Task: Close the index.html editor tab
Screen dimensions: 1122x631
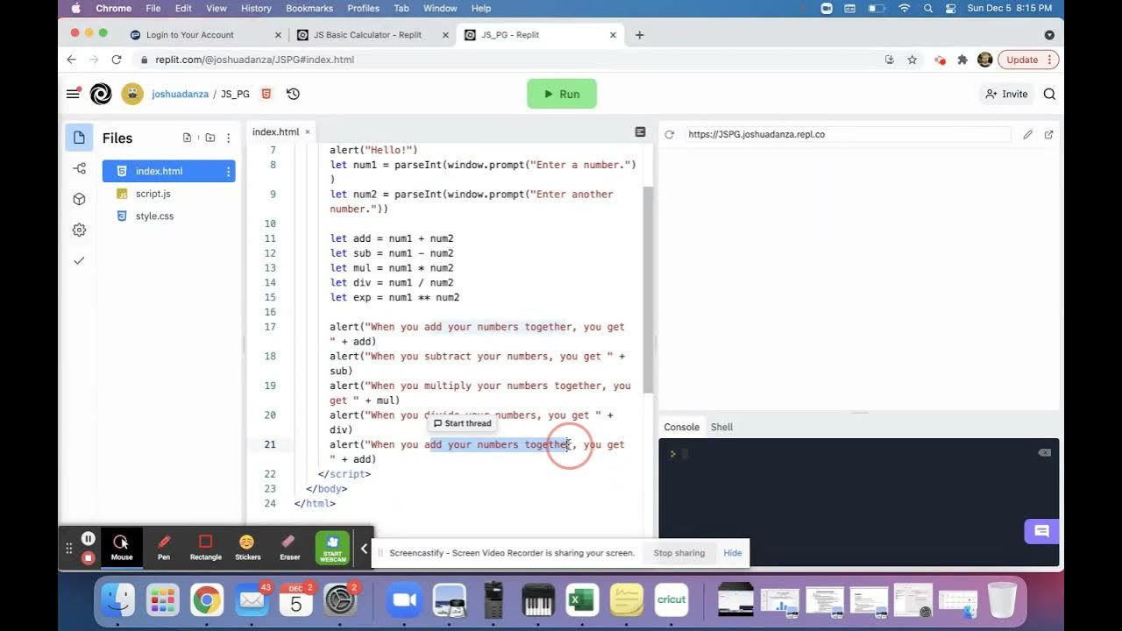Action: (308, 131)
